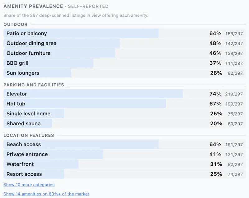249x198 pixels.
Task: Open Show 10 more categories link
Action: click(29, 185)
